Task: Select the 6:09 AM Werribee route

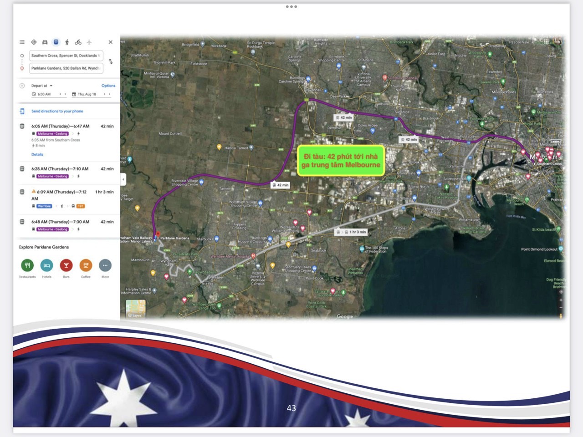Action: coord(68,199)
